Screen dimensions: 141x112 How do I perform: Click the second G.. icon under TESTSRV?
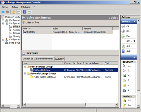coord(124,71)
